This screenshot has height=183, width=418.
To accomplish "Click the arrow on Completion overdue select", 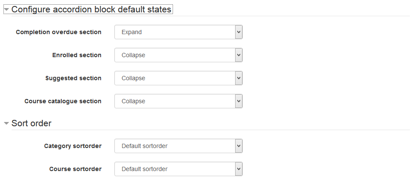I will tap(239, 32).
